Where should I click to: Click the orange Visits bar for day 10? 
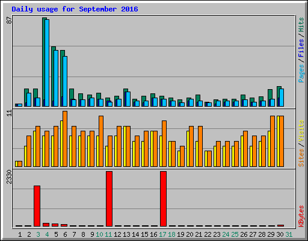coord(101,141)
